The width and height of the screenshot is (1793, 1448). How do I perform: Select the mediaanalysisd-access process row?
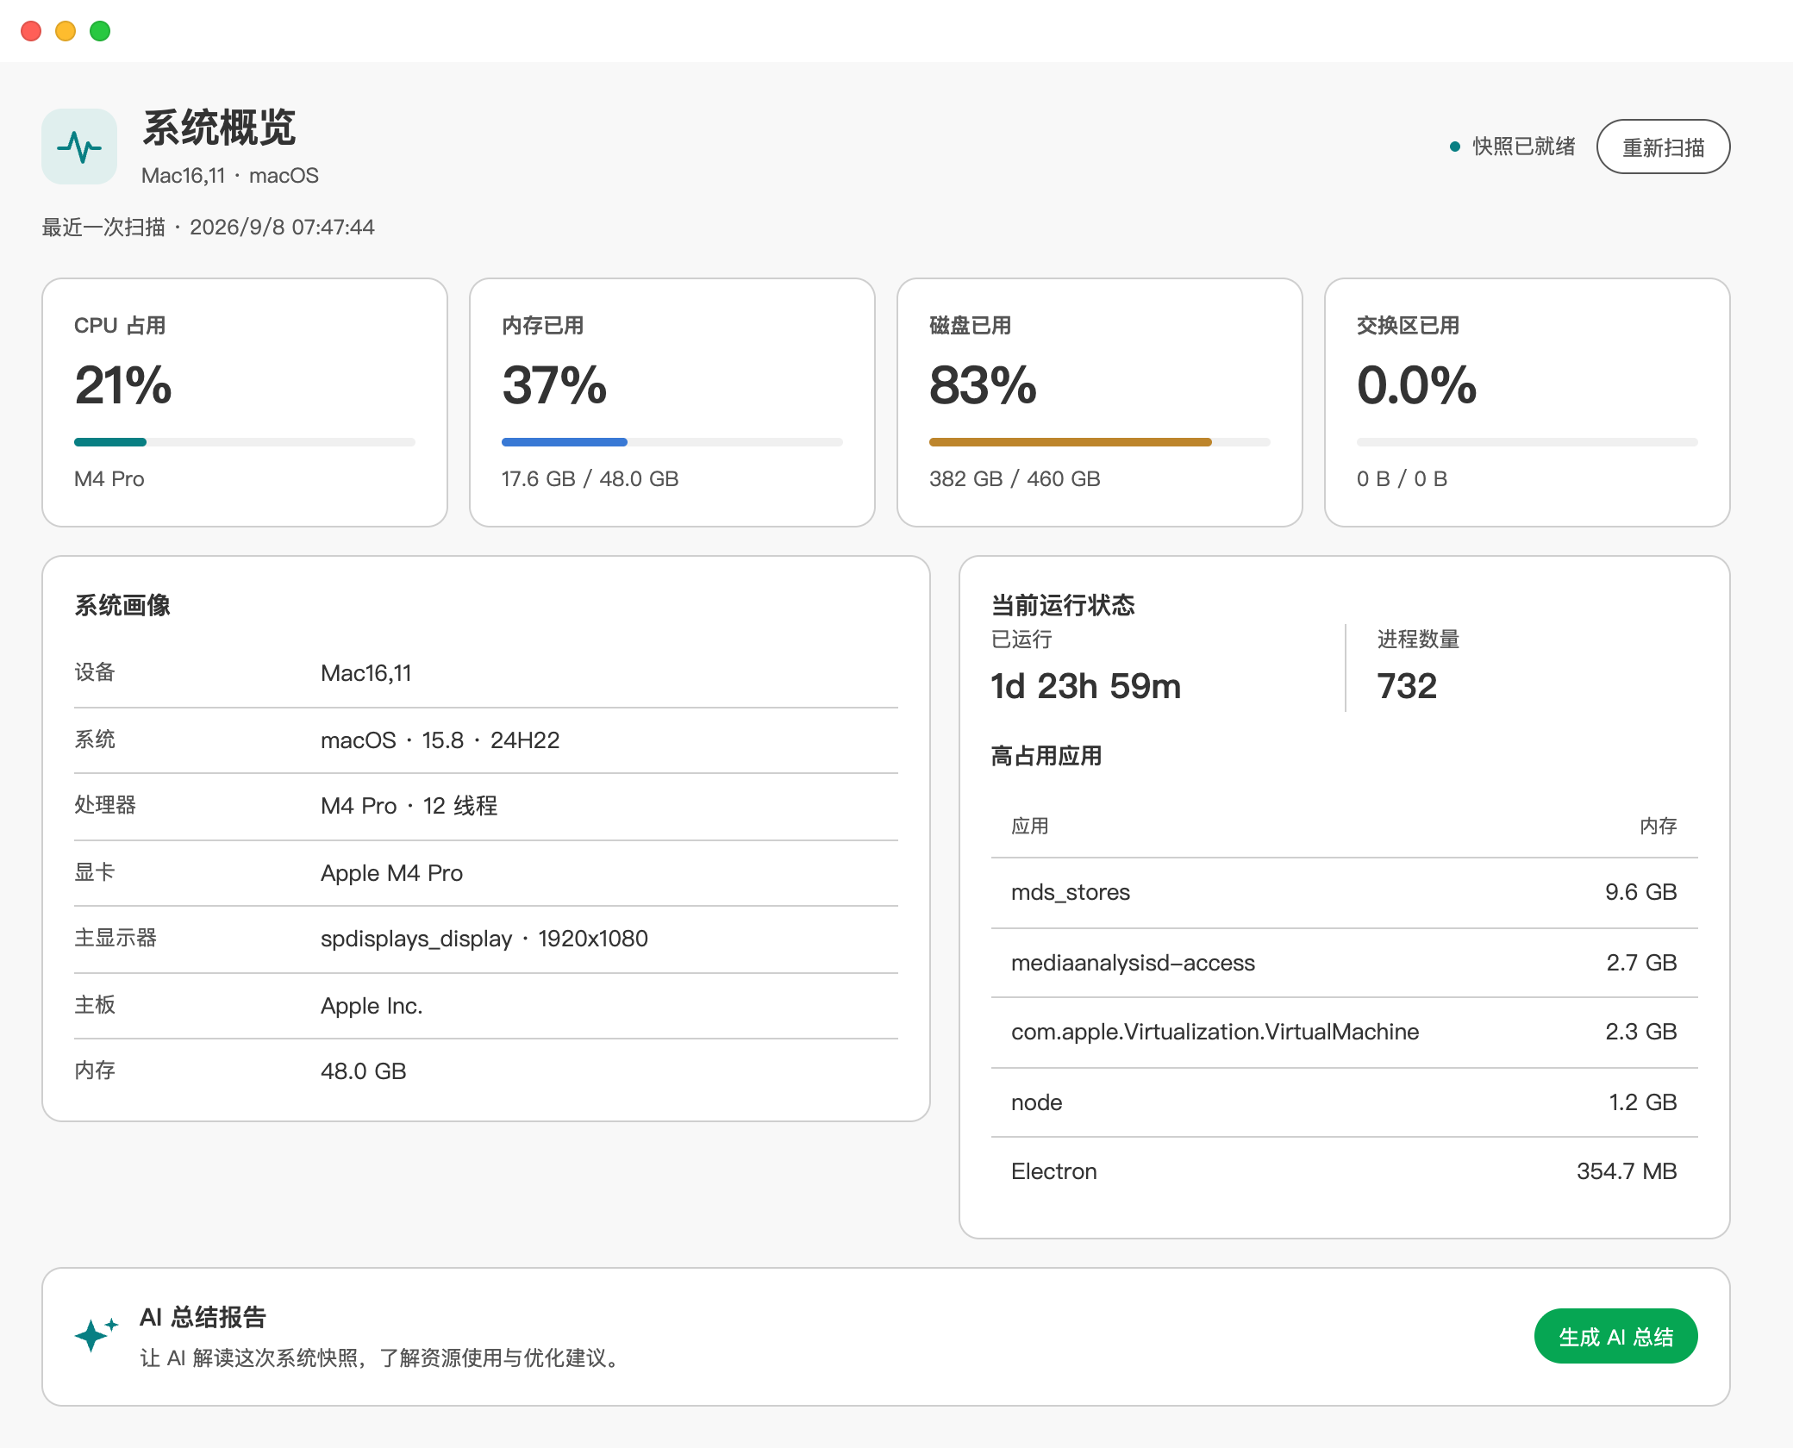point(1344,963)
